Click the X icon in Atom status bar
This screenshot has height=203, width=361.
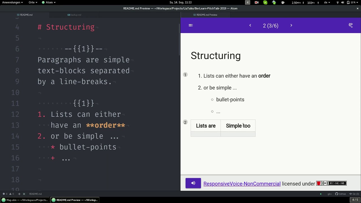click(24, 194)
